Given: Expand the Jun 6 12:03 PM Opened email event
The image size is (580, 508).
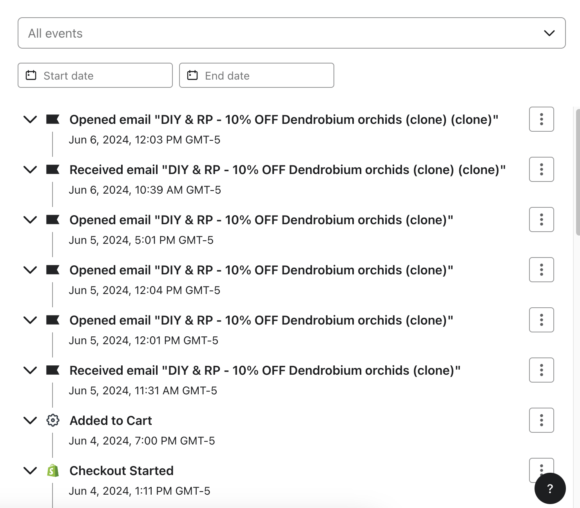Looking at the screenshot, I should (30, 119).
